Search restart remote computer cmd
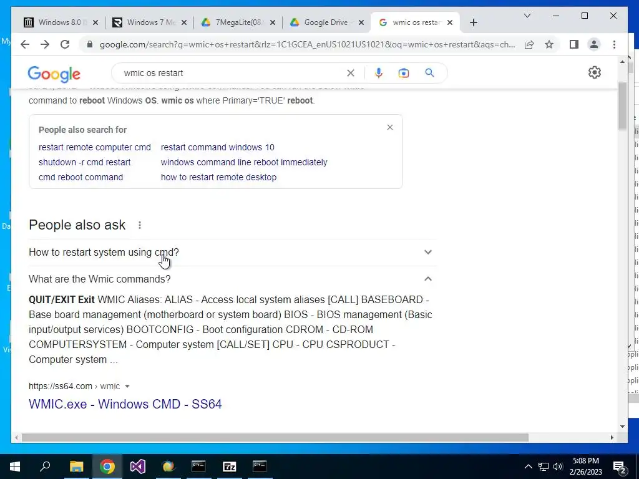The height and width of the screenshot is (479, 639). pyautogui.click(x=95, y=147)
